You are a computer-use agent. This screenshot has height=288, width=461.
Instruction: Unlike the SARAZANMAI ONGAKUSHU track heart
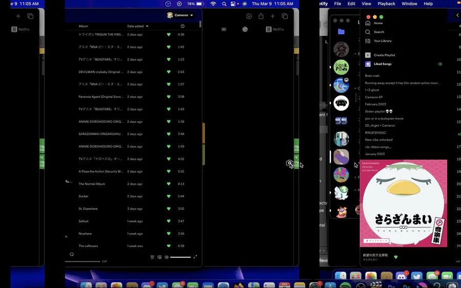tap(169, 134)
